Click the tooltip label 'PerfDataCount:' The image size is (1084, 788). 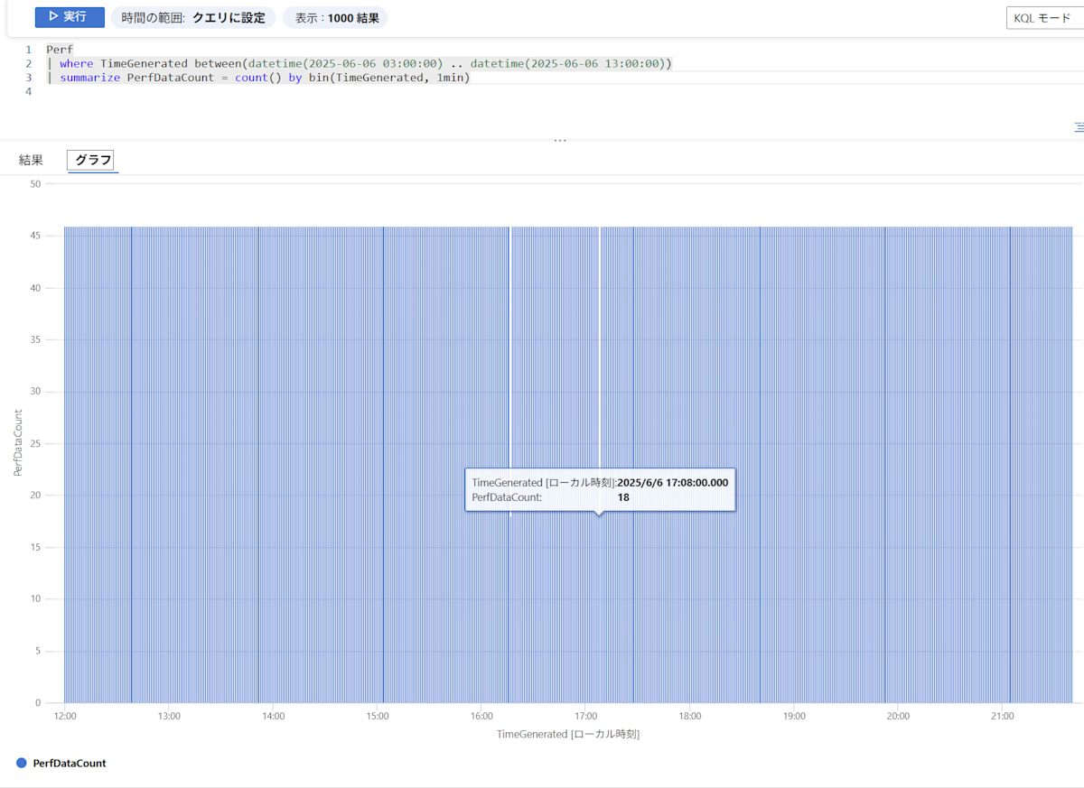(x=506, y=497)
